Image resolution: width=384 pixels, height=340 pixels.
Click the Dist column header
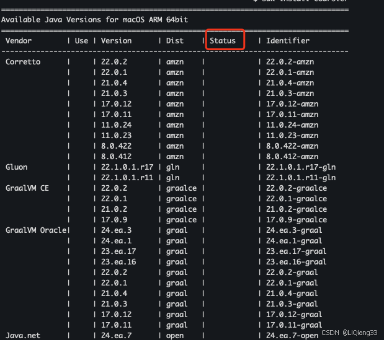[175, 41]
